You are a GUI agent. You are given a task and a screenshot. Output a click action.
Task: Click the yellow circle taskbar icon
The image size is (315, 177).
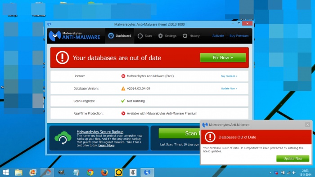point(118,173)
